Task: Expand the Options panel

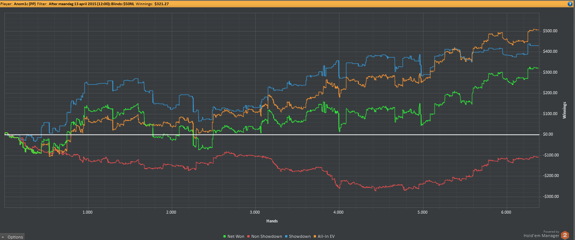Action: click(12, 237)
